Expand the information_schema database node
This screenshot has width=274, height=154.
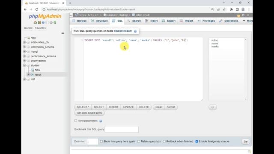24,47
